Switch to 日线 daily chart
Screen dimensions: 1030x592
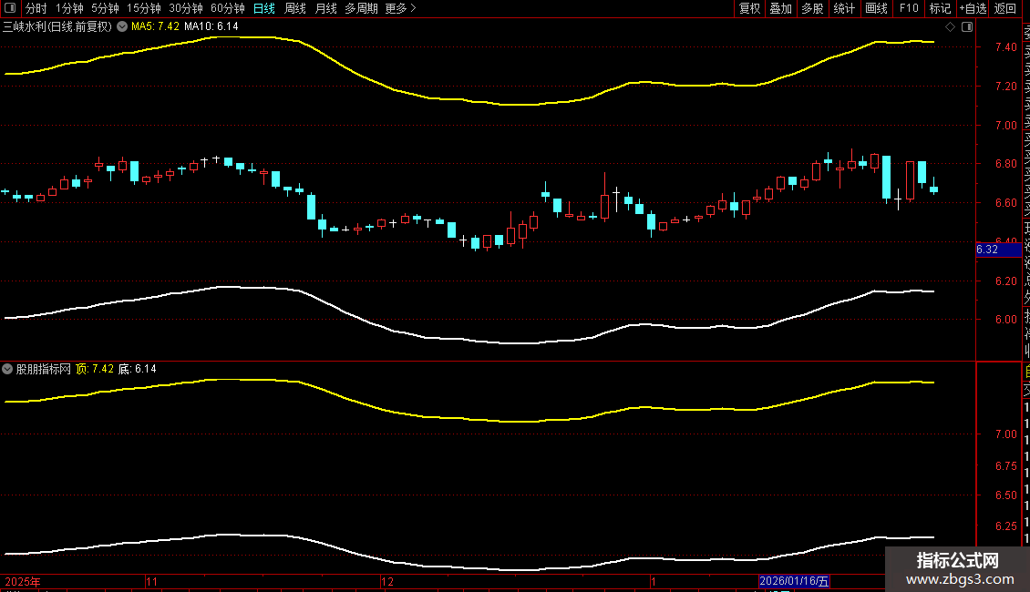tap(264, 8)
